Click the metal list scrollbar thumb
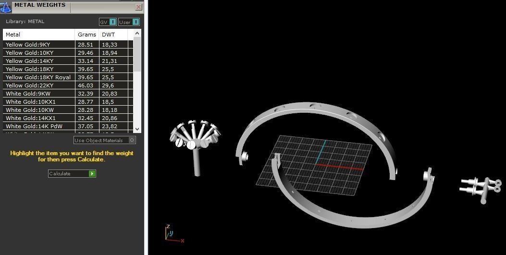This screenshot has height=255, width=506. pos(137,54)
